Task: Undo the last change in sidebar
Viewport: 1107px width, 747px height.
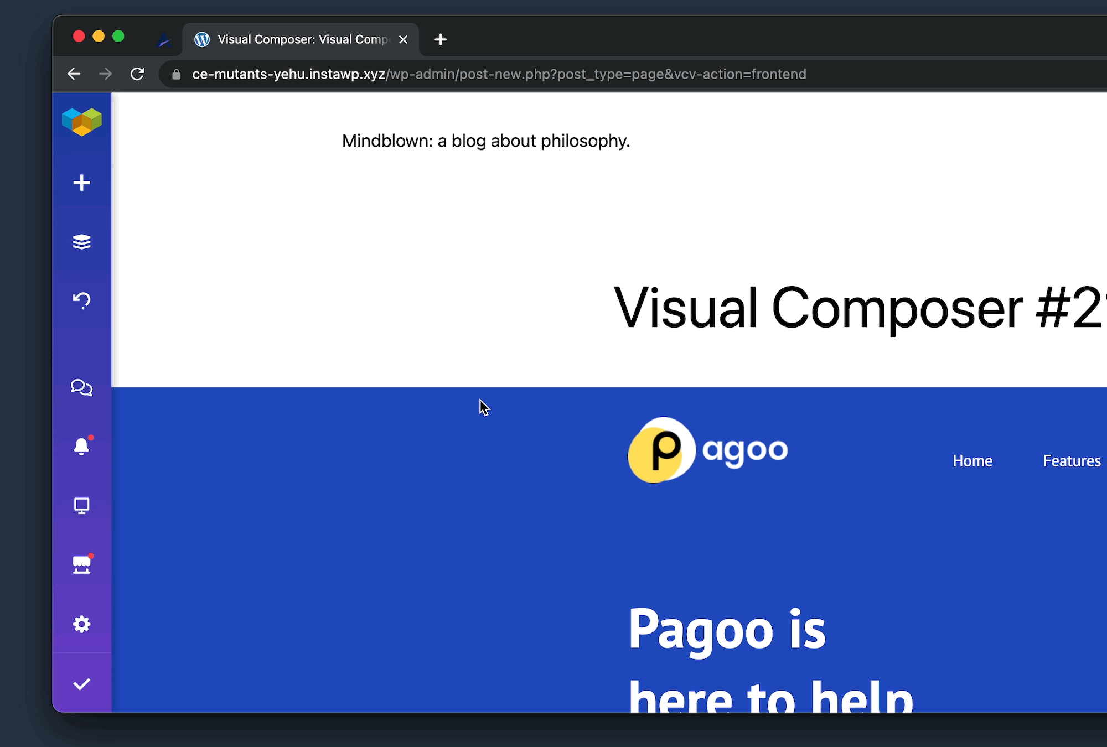Action: (x=82, y=300)
